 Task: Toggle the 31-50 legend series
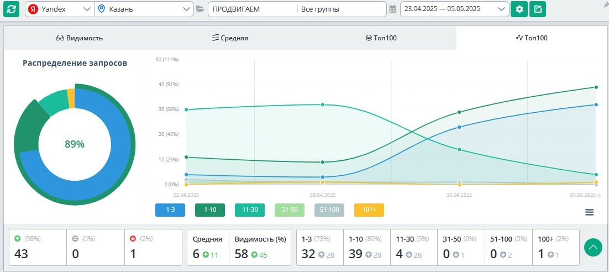tap(290, 210)
